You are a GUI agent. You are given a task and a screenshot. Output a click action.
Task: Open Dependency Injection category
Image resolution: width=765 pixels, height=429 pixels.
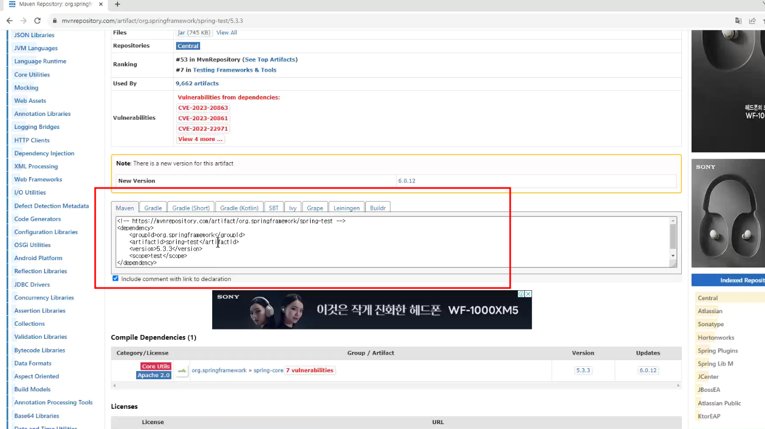click(44, 154)
